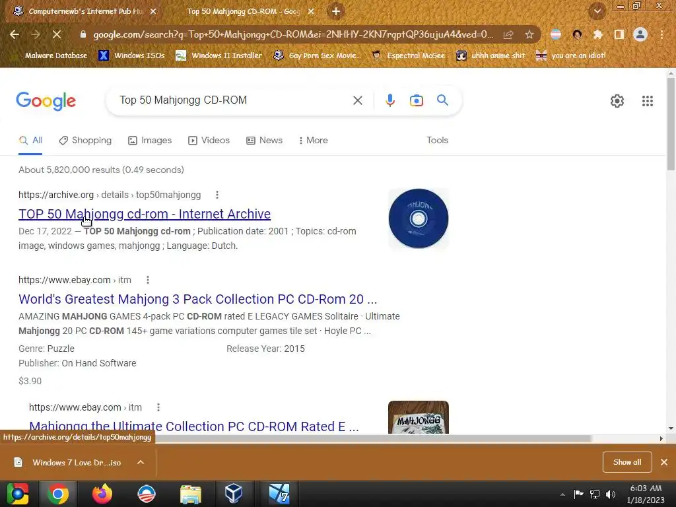Open Action Center flag icon
This screenshot has height=507, width=676.
[x=578, y=494]
